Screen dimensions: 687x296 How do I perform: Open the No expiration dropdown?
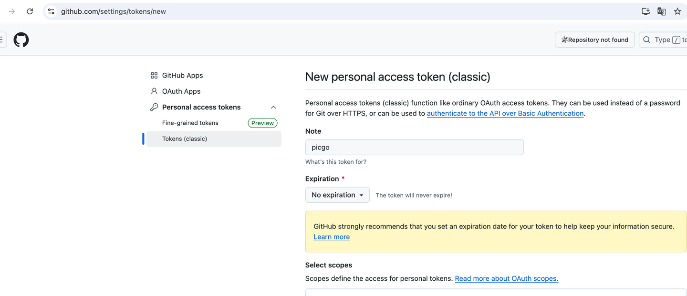337,195
